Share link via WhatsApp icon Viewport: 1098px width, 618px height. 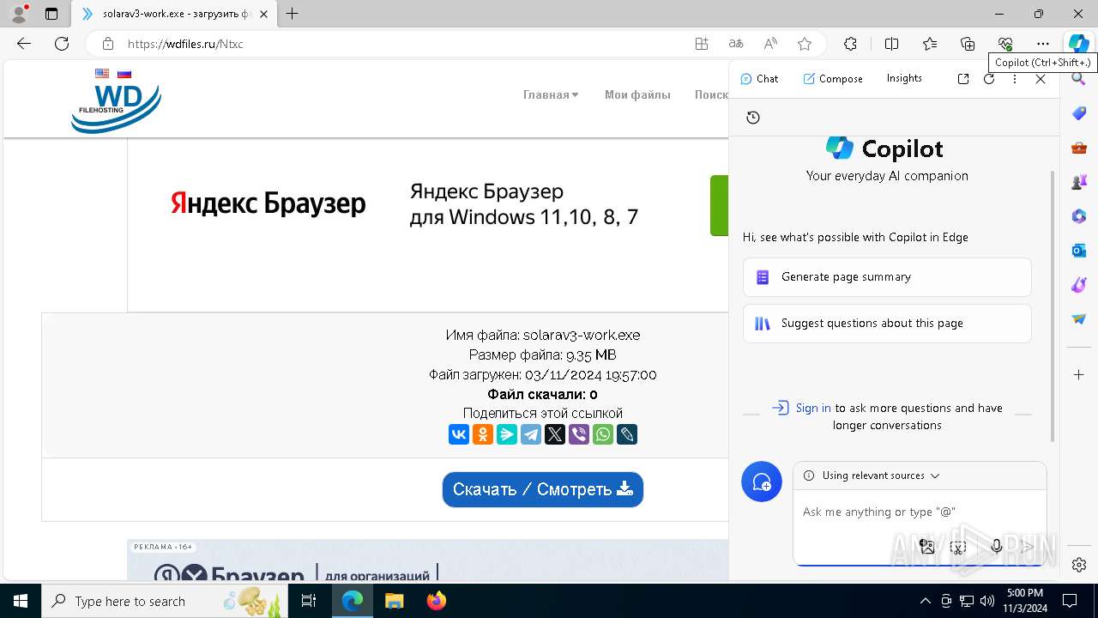(x=603, y=434)
